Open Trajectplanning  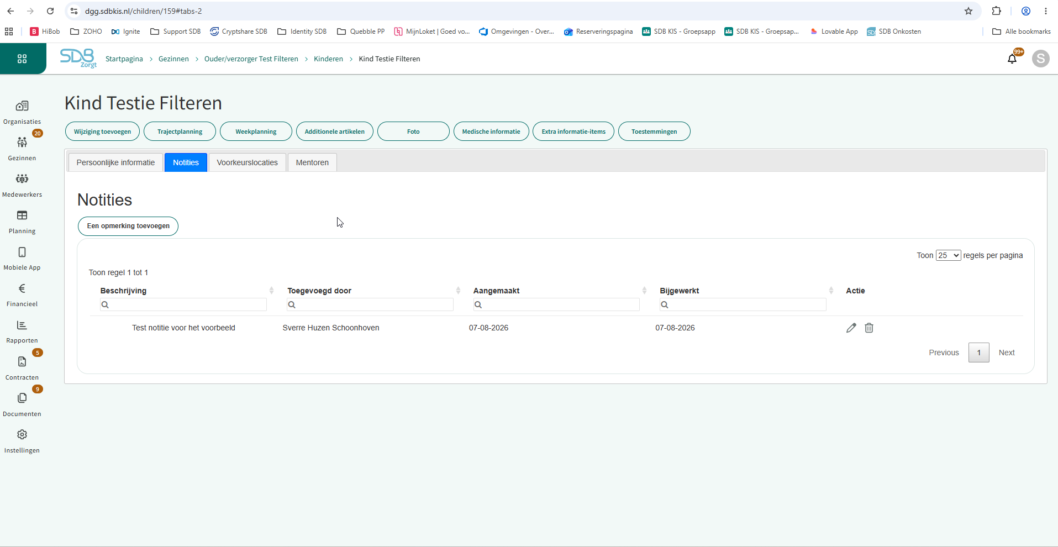tap(180, 132)
